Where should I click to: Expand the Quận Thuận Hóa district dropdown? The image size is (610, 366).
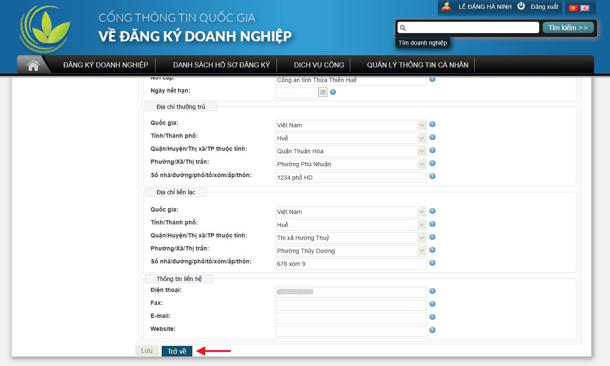[421, 151]
